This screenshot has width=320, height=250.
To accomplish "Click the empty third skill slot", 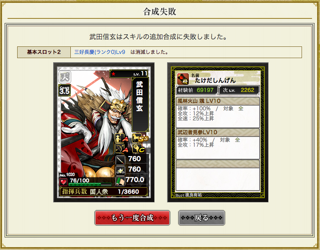I will (218, 175).
